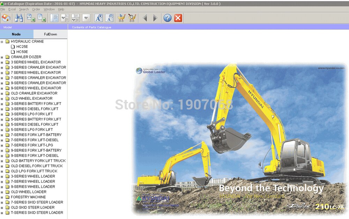Select the side-by-side image and list layout icon
Screen dimensions: 349x219
pyautogui.click(x=65, y=18)
